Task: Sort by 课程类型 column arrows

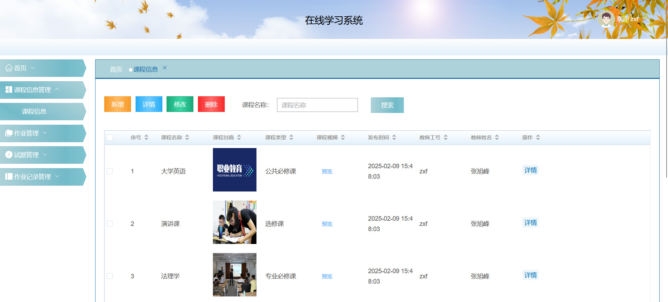Action: tap(291, 137)
